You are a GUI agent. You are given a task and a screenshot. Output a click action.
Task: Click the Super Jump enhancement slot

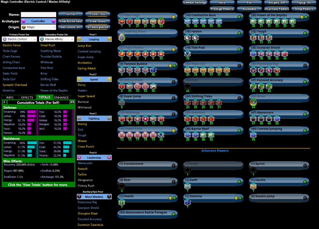(122, 102)
